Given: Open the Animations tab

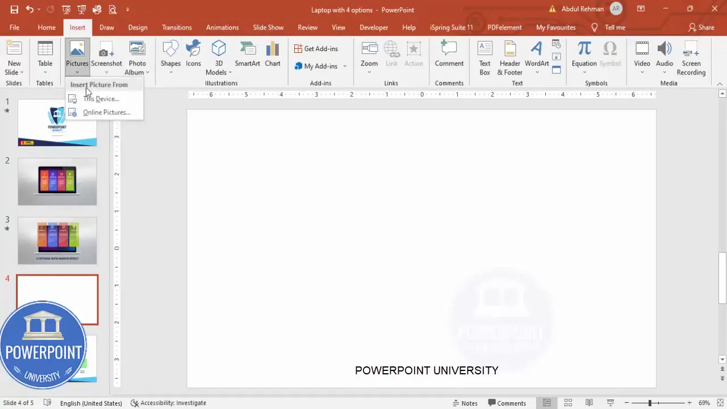Looking at the screenshot, I should [x=222, y=27].
